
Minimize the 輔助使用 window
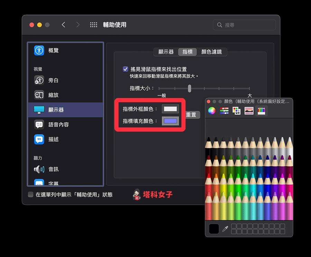click(x=39, y=25)
